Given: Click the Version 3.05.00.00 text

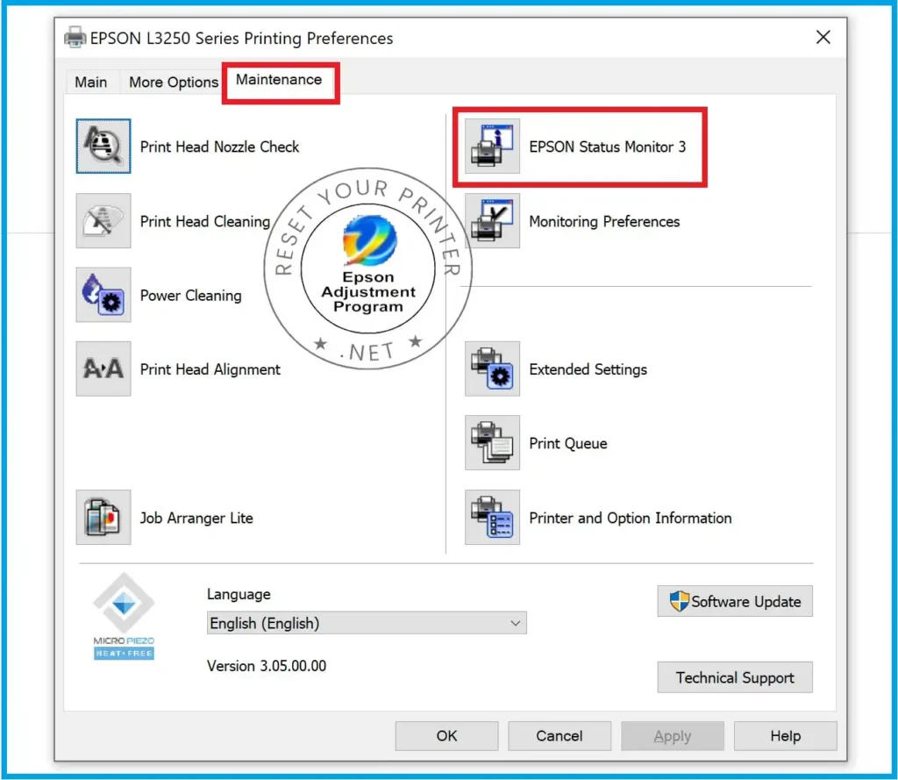Looking at the screenshot, I should coord(267,665).
